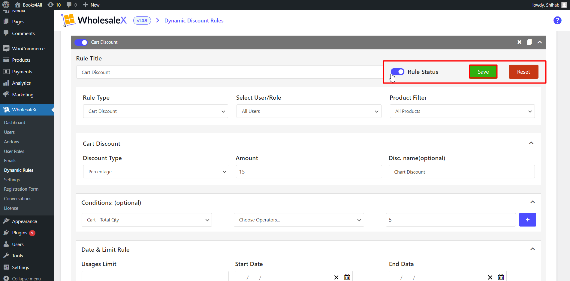Click the Tools wrench icon
The image size is (570, 281).
(x=6, y=256)
